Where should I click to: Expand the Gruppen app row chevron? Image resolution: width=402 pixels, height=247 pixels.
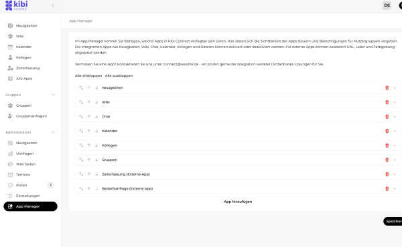tap(395, 160)
